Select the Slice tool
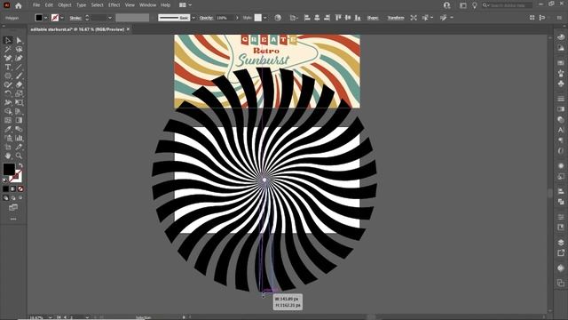The height and width of the screenshot is (320, 568). tap(19, 147)
